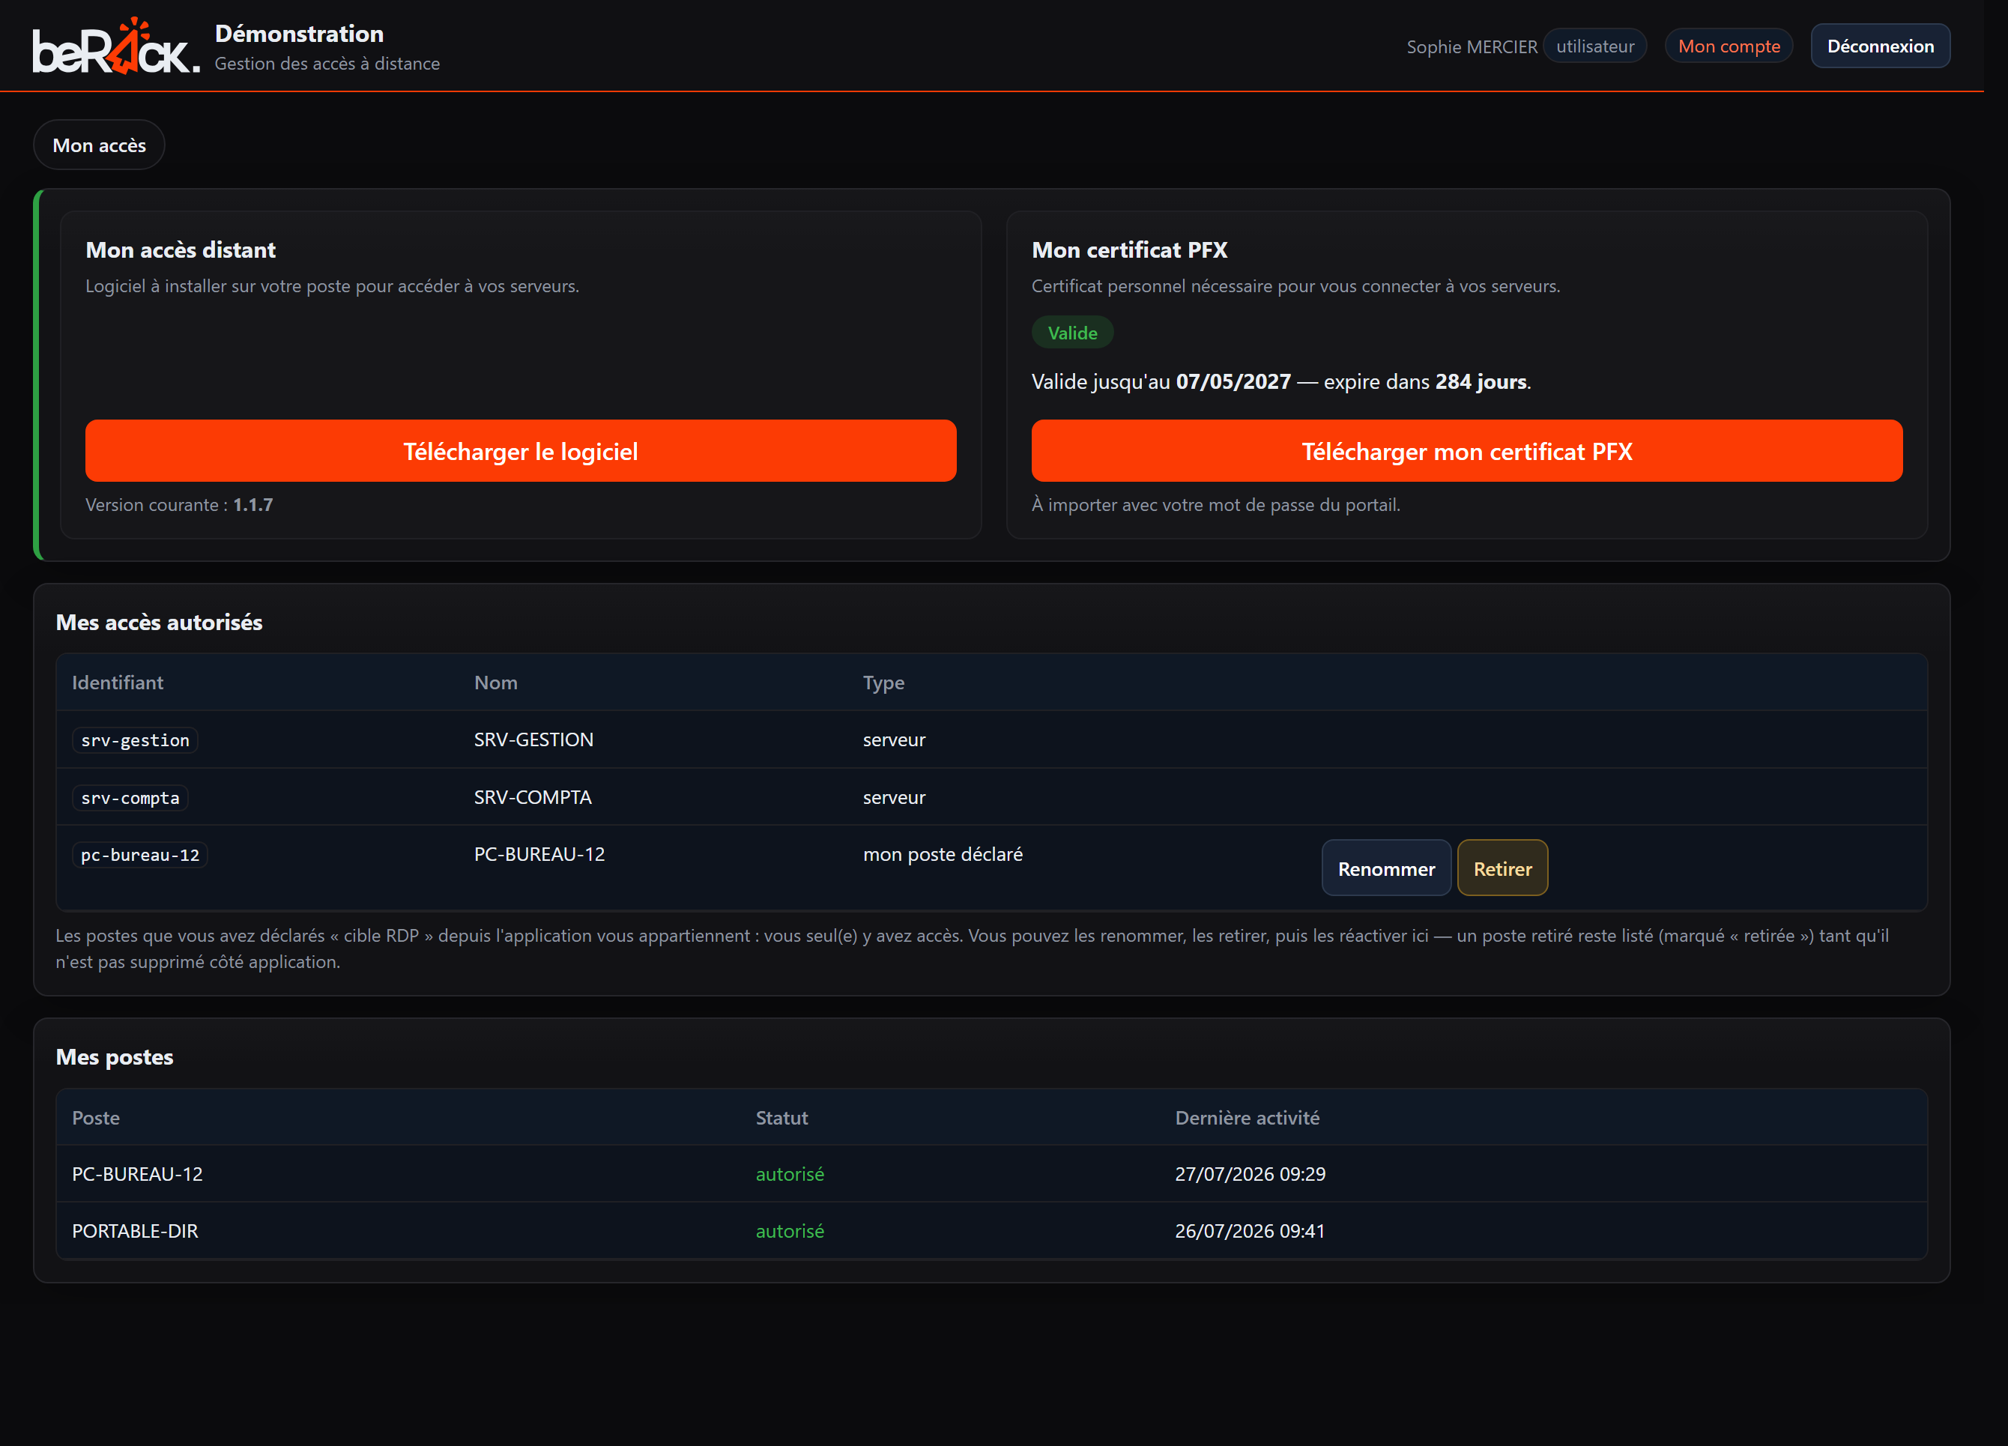Click the '284 jours' expiry text
Screen dimensions: 2008x1446
coord(1481,381)
